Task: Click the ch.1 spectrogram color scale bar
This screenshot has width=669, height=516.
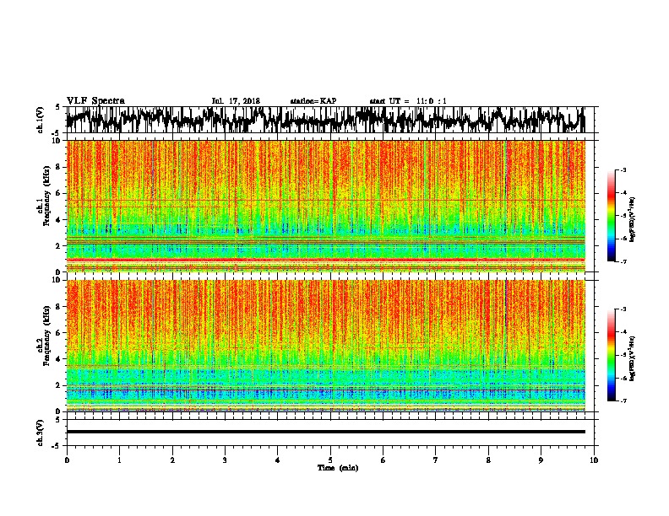Action: 612,216
